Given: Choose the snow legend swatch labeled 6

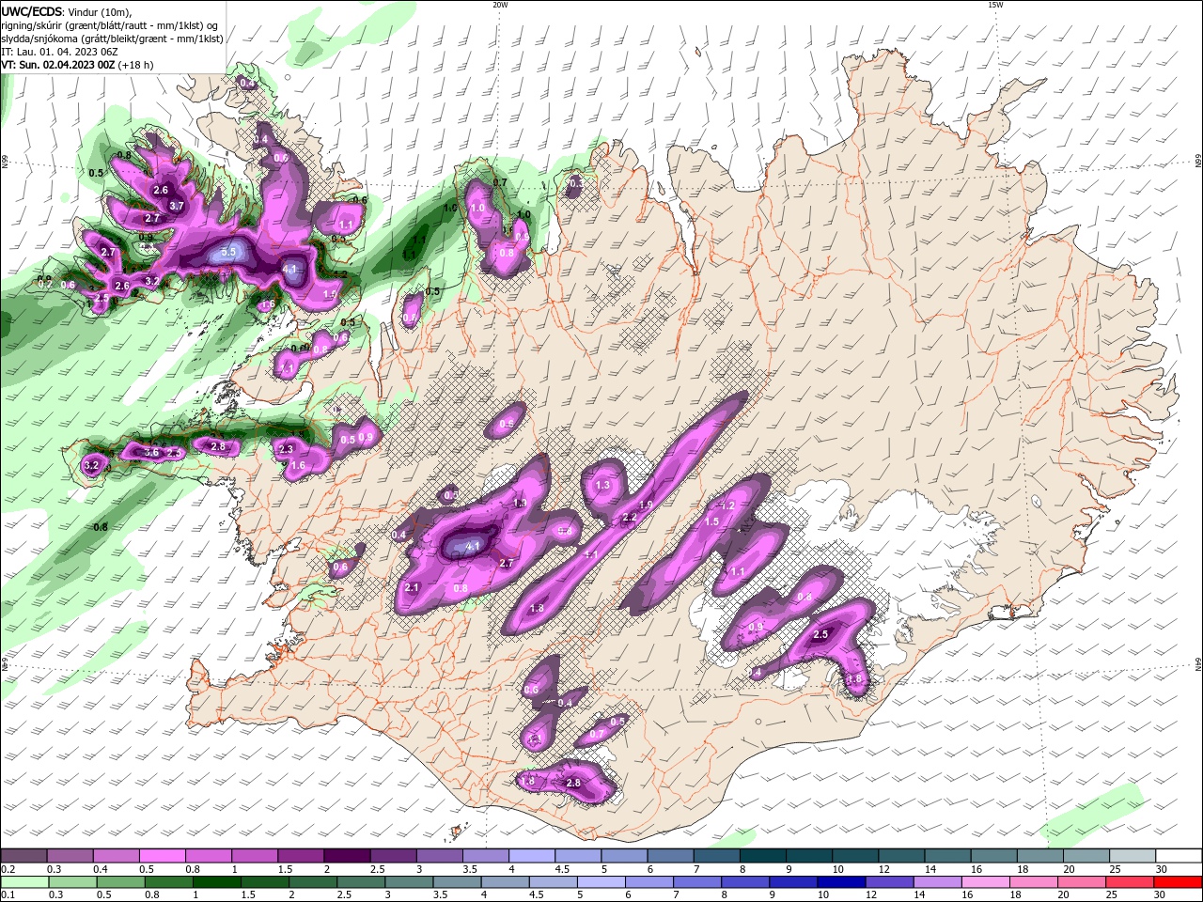Looking at the screenshot, I should pos(669,856).
